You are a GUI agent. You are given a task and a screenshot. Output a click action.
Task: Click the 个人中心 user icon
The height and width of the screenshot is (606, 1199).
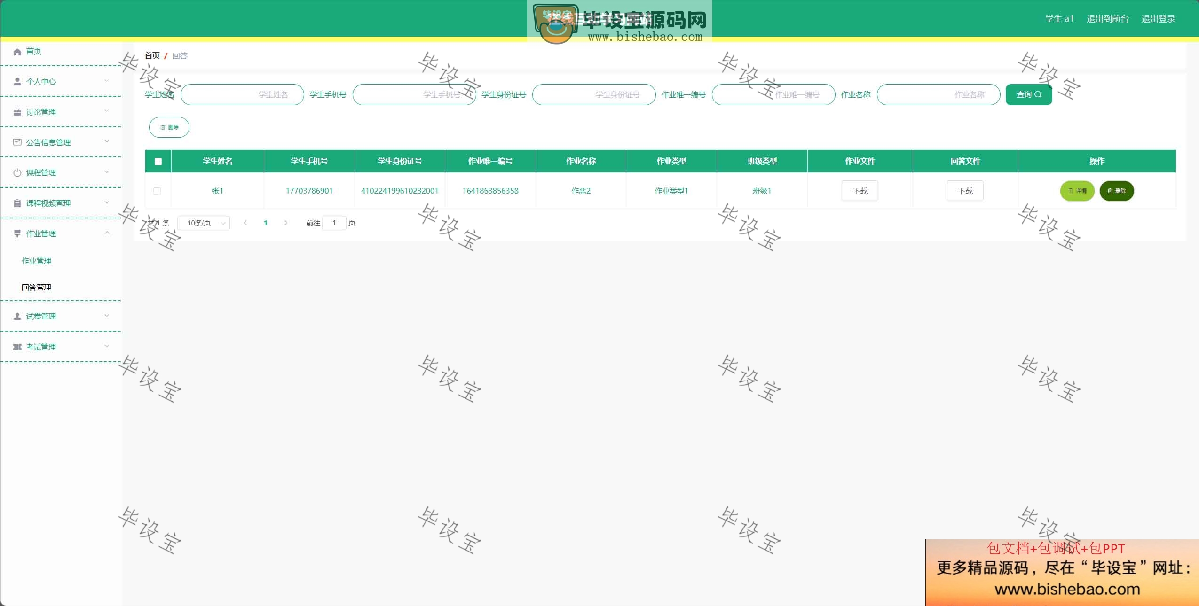click(x=17, y=82)
